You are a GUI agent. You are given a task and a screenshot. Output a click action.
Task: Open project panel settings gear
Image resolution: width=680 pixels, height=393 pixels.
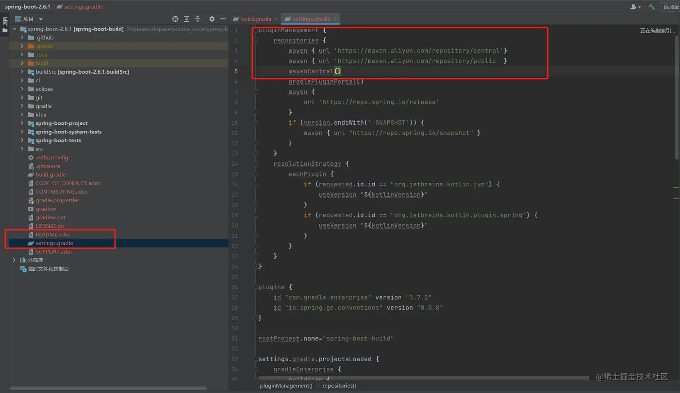tap(212, 19)
